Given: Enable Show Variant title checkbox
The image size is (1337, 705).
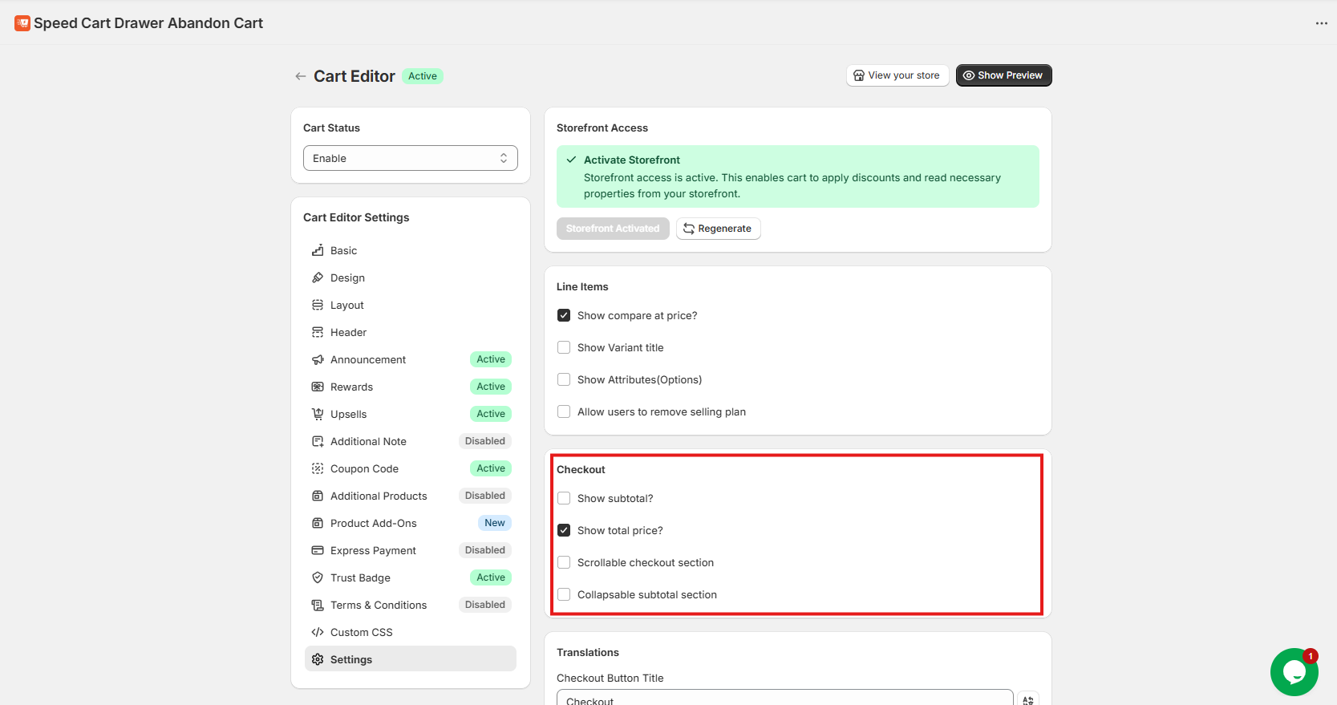Looking at the screenshot, I should (x=564, y=347).
